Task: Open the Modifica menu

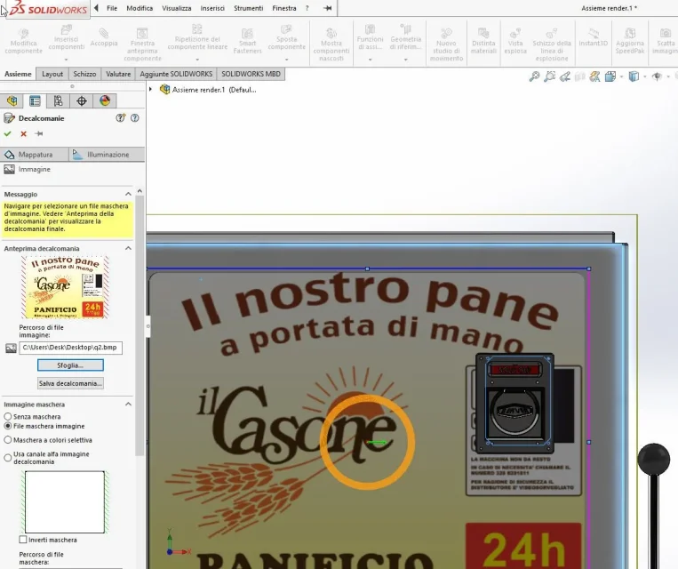Action: click(x=140, y=8)
